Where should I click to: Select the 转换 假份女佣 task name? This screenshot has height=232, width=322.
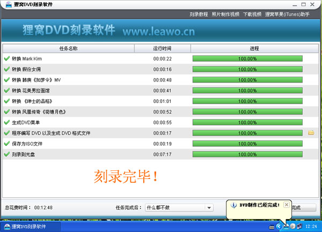[26, 69]
